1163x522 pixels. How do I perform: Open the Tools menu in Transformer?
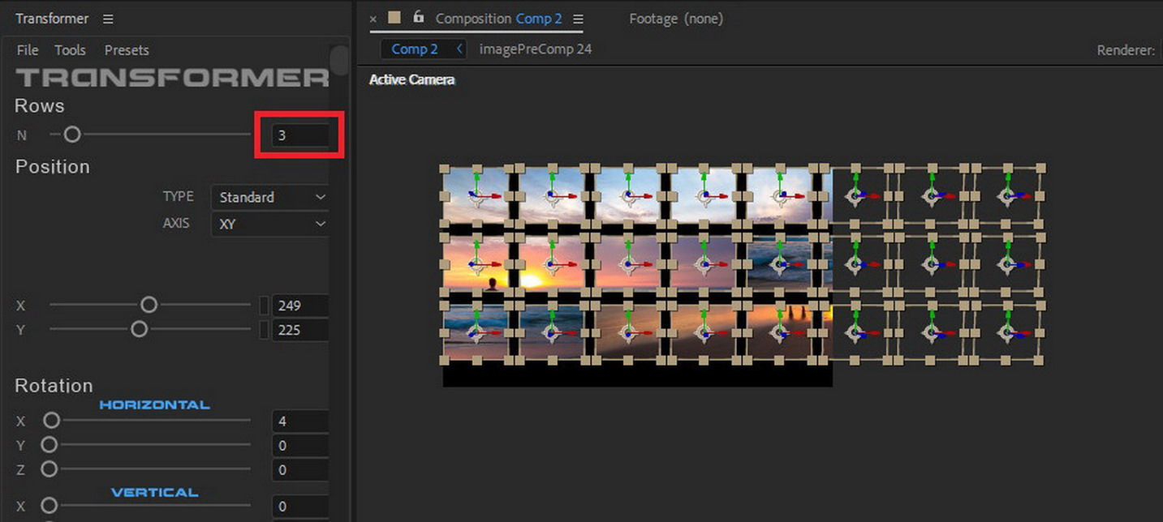[x=70, y=50]
